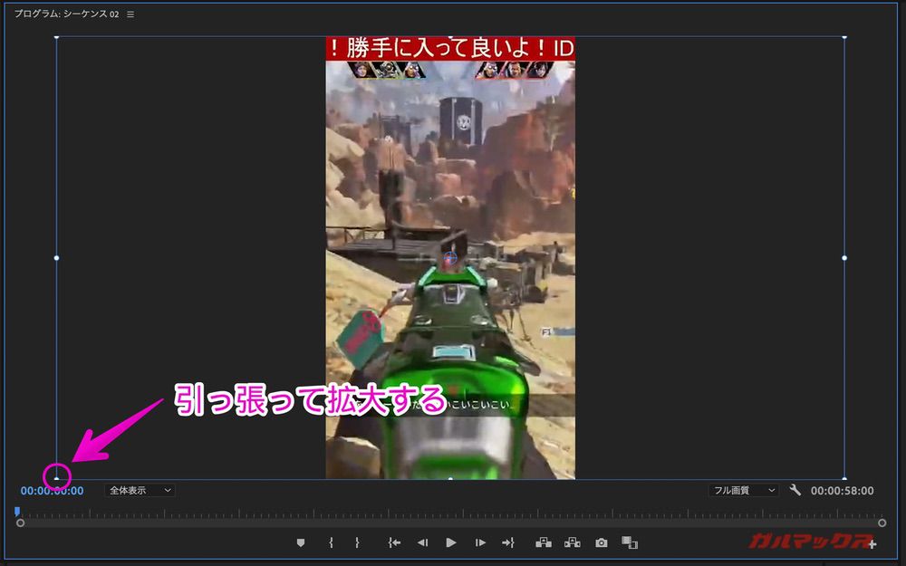Click the Mark In bracket icon
906x566 pixels.
(331, 542)
